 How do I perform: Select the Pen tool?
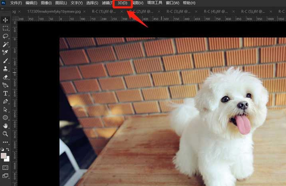coord(6,101)
